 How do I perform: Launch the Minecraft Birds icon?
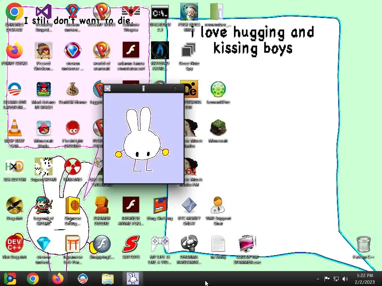click(44, 128)
